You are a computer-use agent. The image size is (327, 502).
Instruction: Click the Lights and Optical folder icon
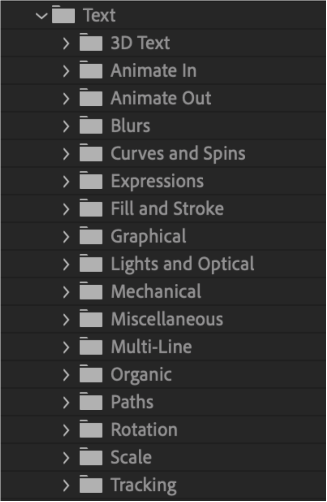91,263
